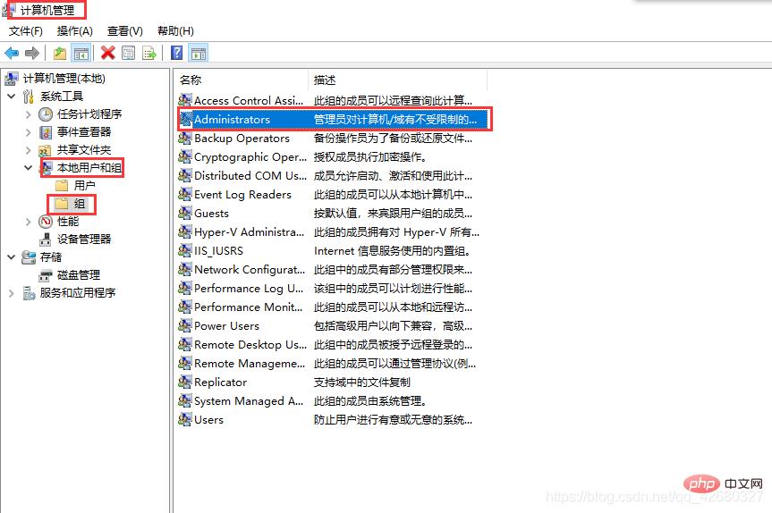
Task: Click the Forward arrow toolbar icon
Action: pos(32,53)
